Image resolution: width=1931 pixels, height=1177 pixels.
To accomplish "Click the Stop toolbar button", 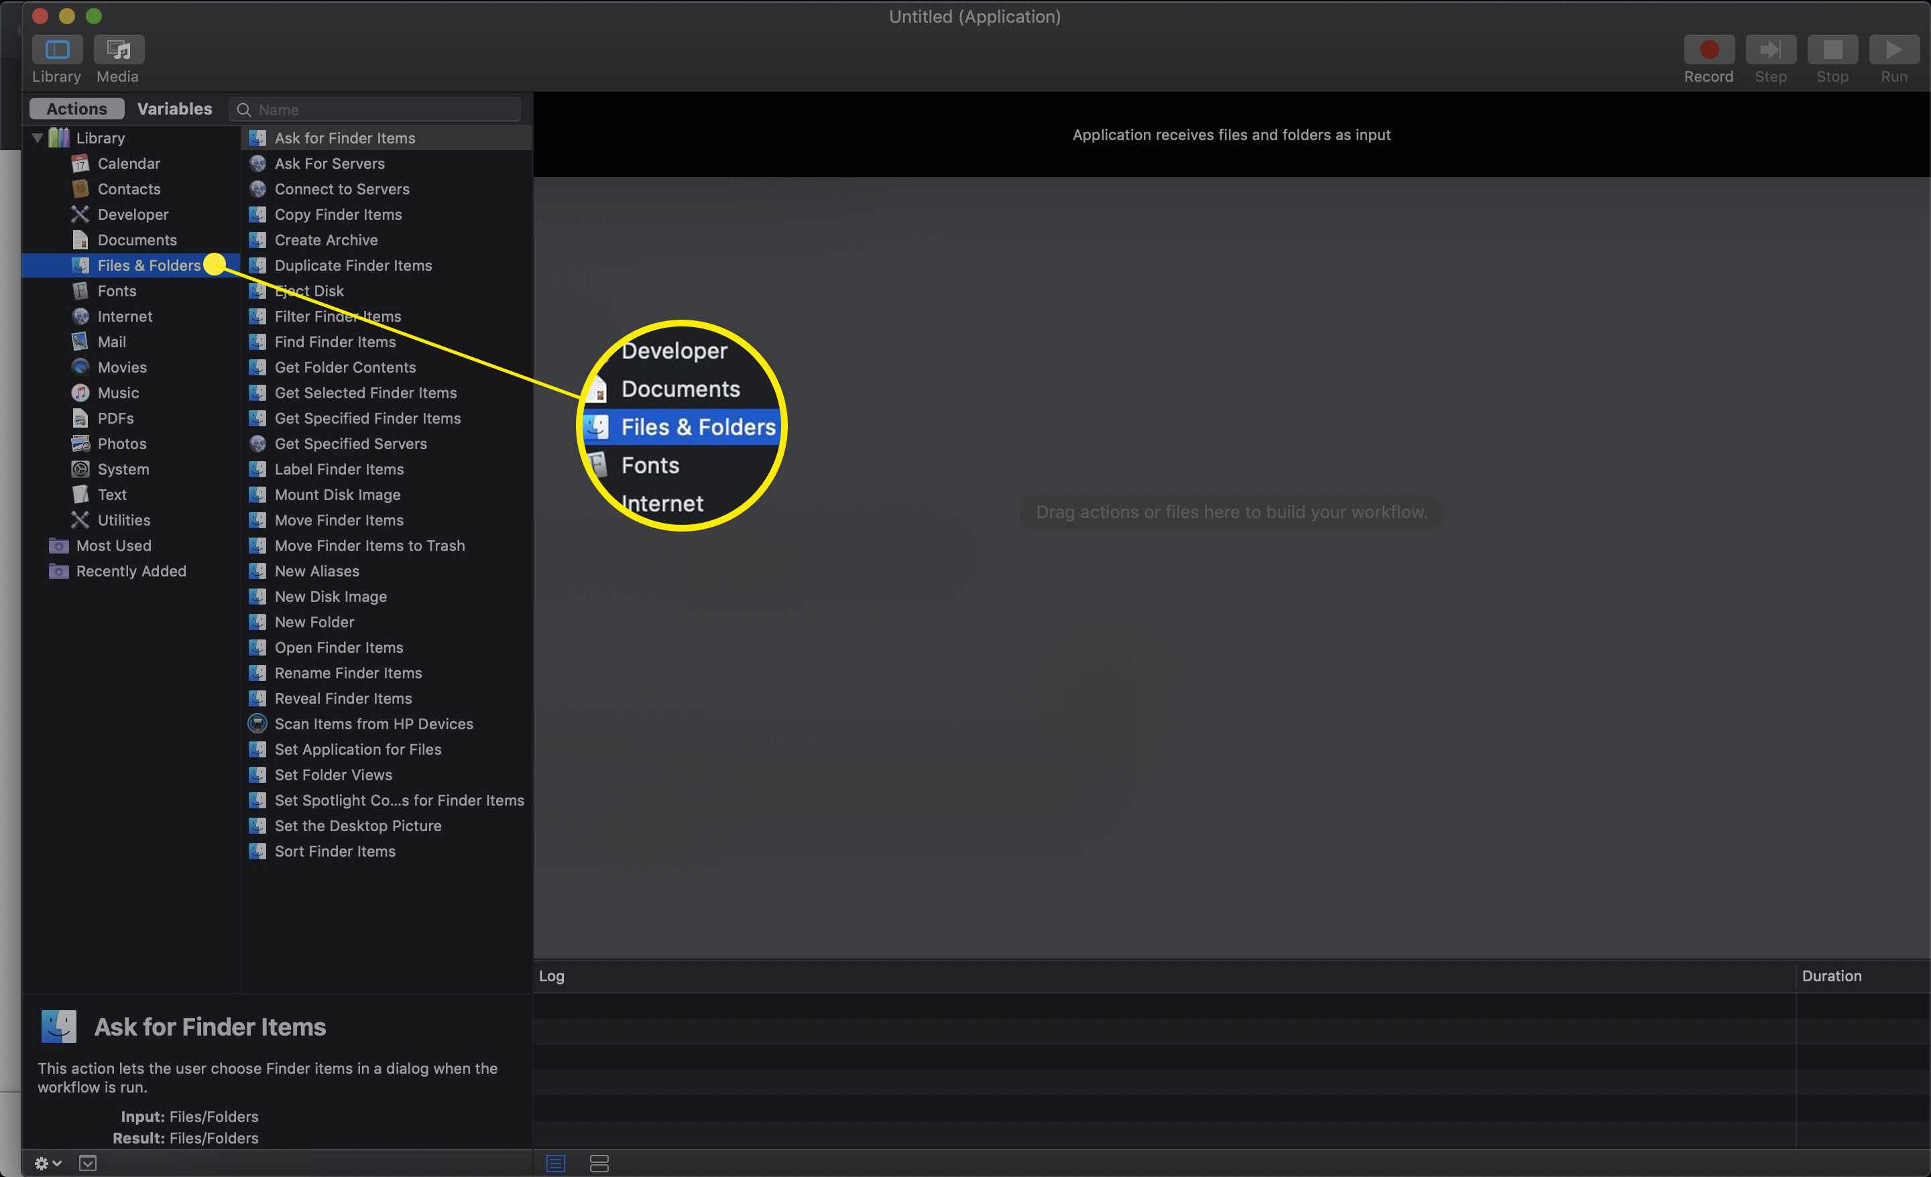I will (1832, 50).
